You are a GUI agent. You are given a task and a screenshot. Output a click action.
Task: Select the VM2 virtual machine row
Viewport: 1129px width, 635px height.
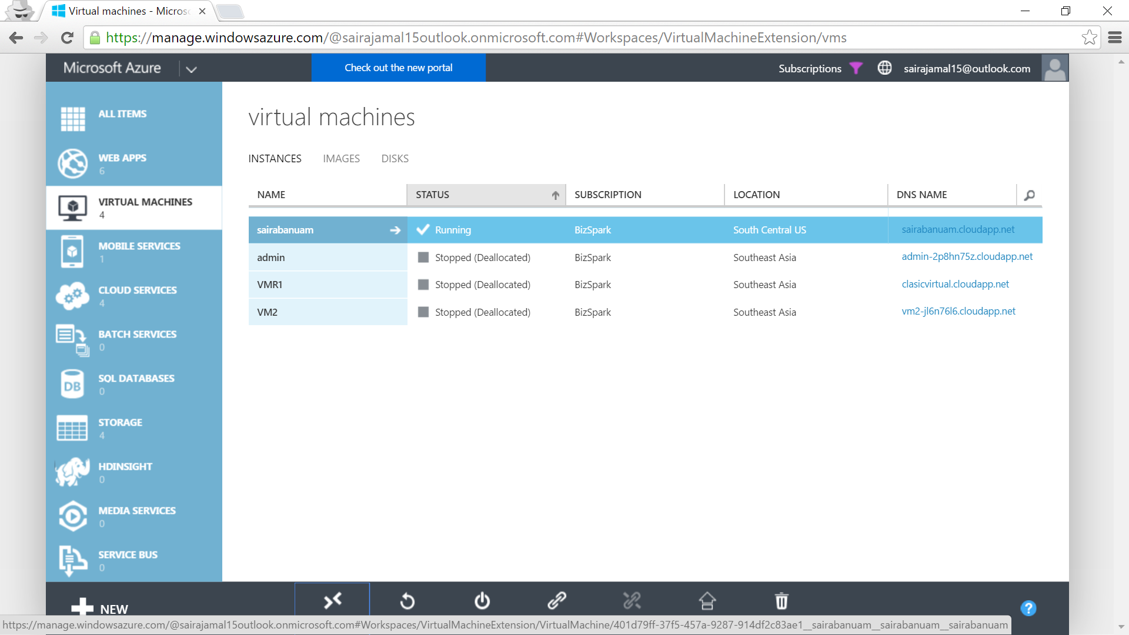(645, 312)
